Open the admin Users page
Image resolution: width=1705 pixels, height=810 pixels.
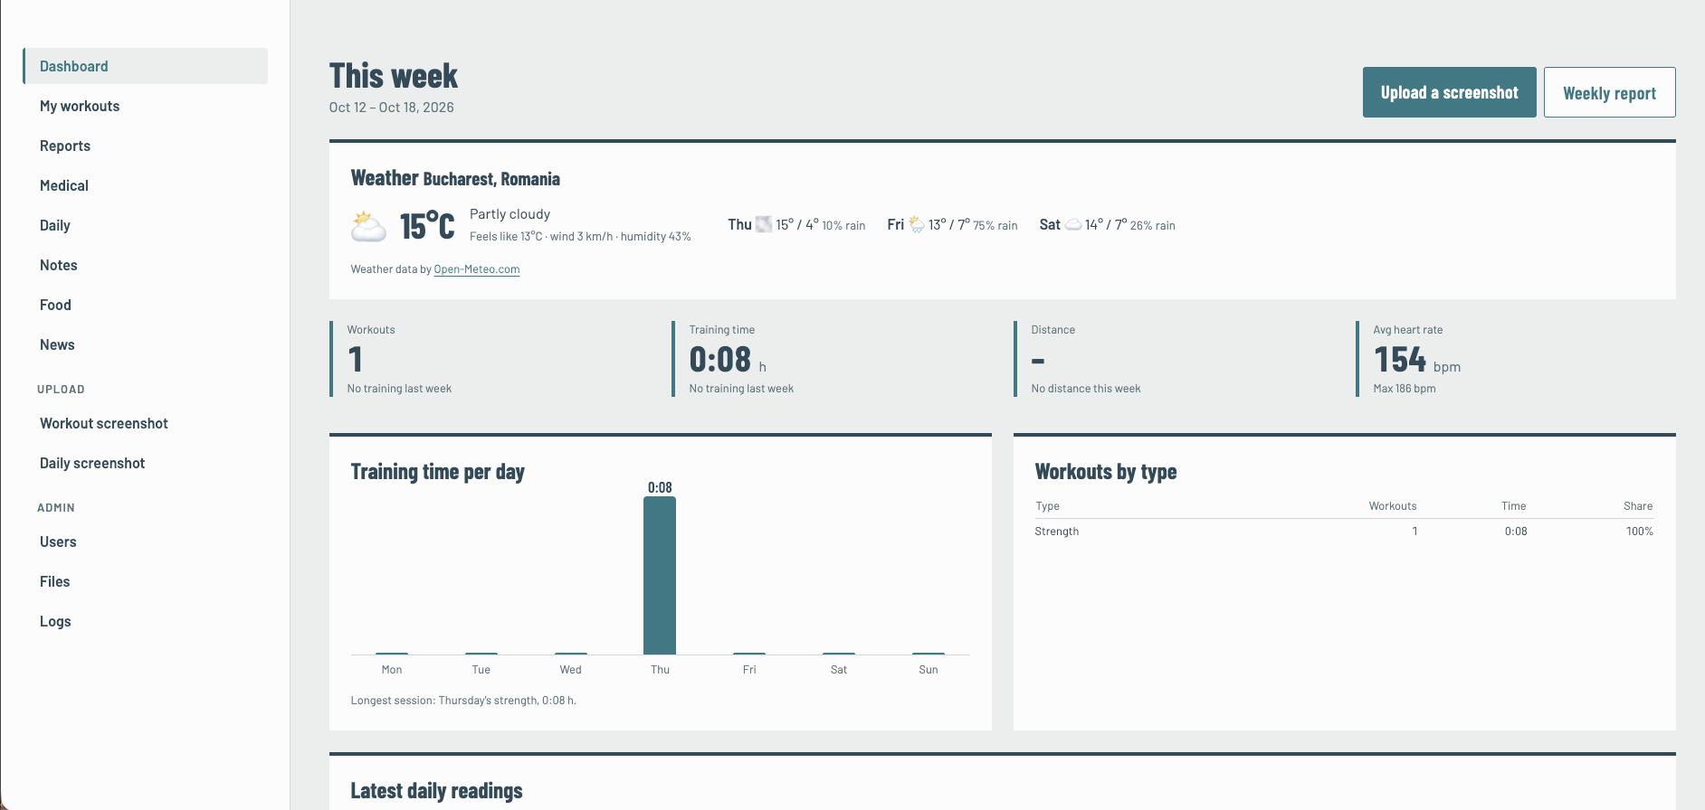pos(145,542)
